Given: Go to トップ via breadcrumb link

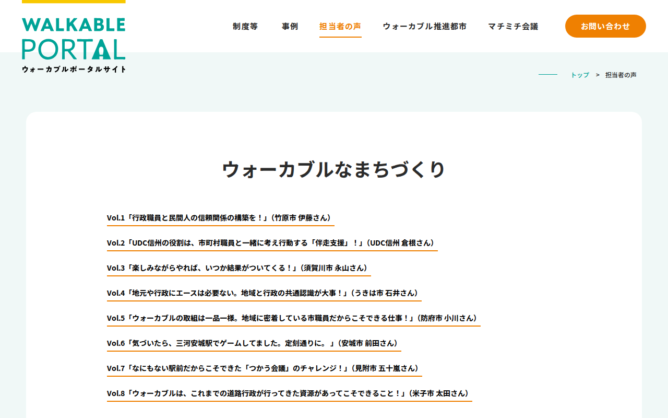Looking at the screenshot, I should pyautogui.click(x=580, y=75).
